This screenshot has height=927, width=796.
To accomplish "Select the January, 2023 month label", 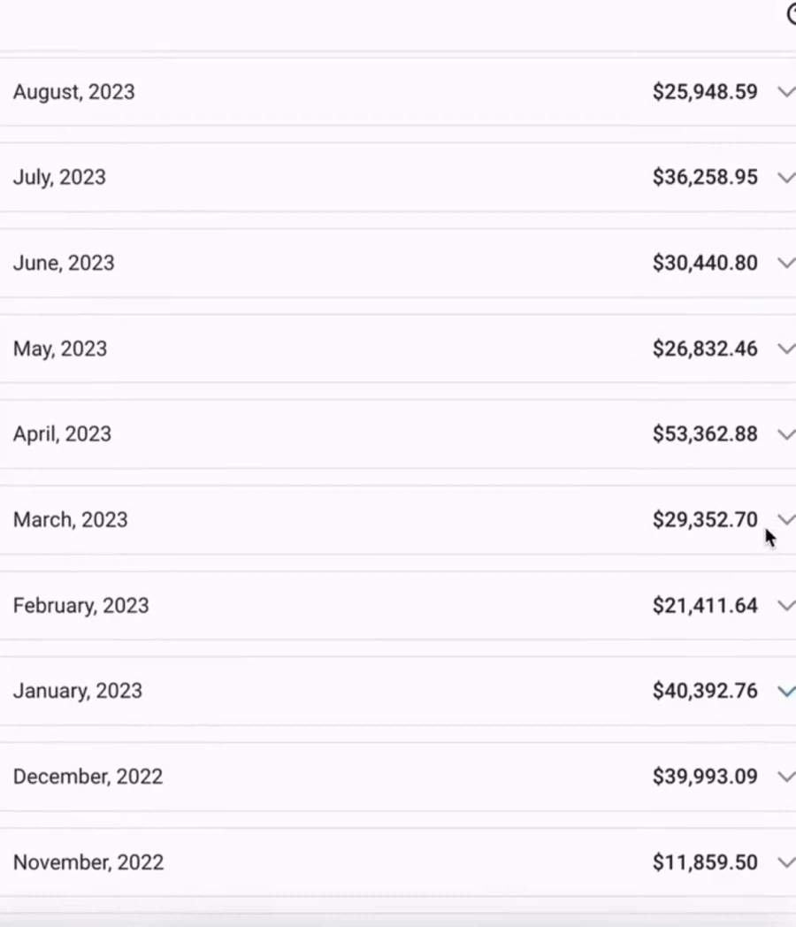I will click(x=77, y=691).
